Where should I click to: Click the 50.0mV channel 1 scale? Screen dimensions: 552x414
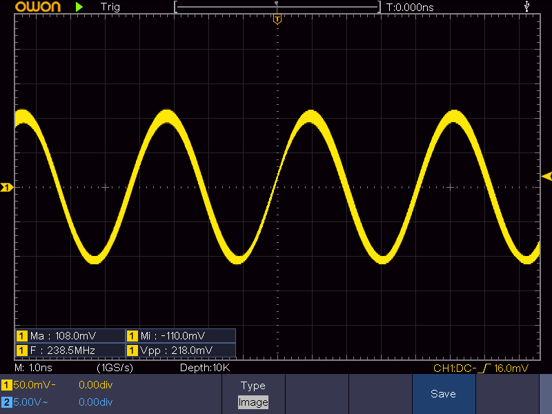coord(34,385)
